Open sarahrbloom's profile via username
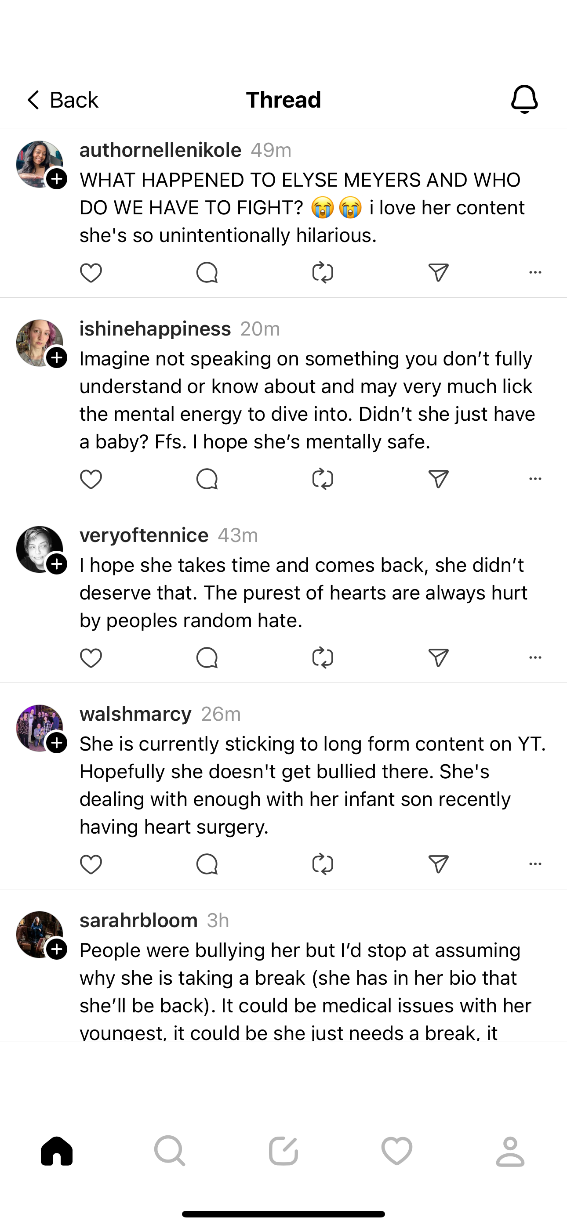567x1228 pixels. (x=138, y=921)
